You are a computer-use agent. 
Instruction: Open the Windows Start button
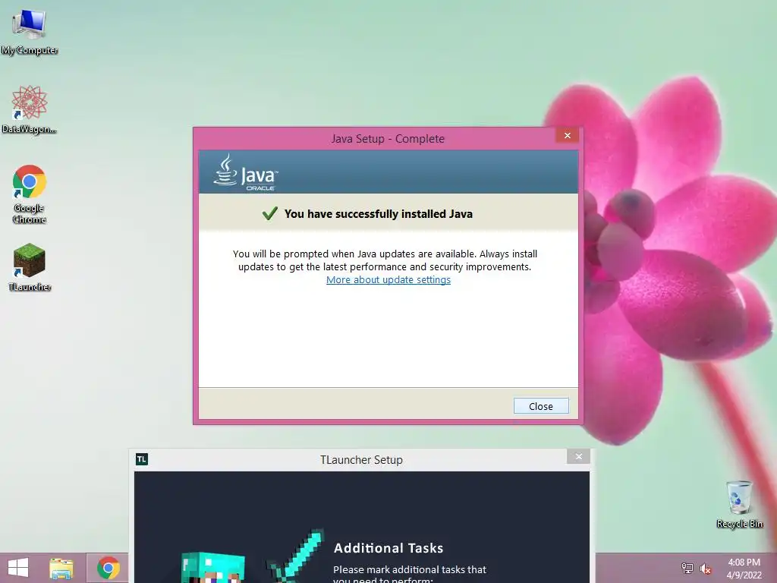[x=18, y=568]
